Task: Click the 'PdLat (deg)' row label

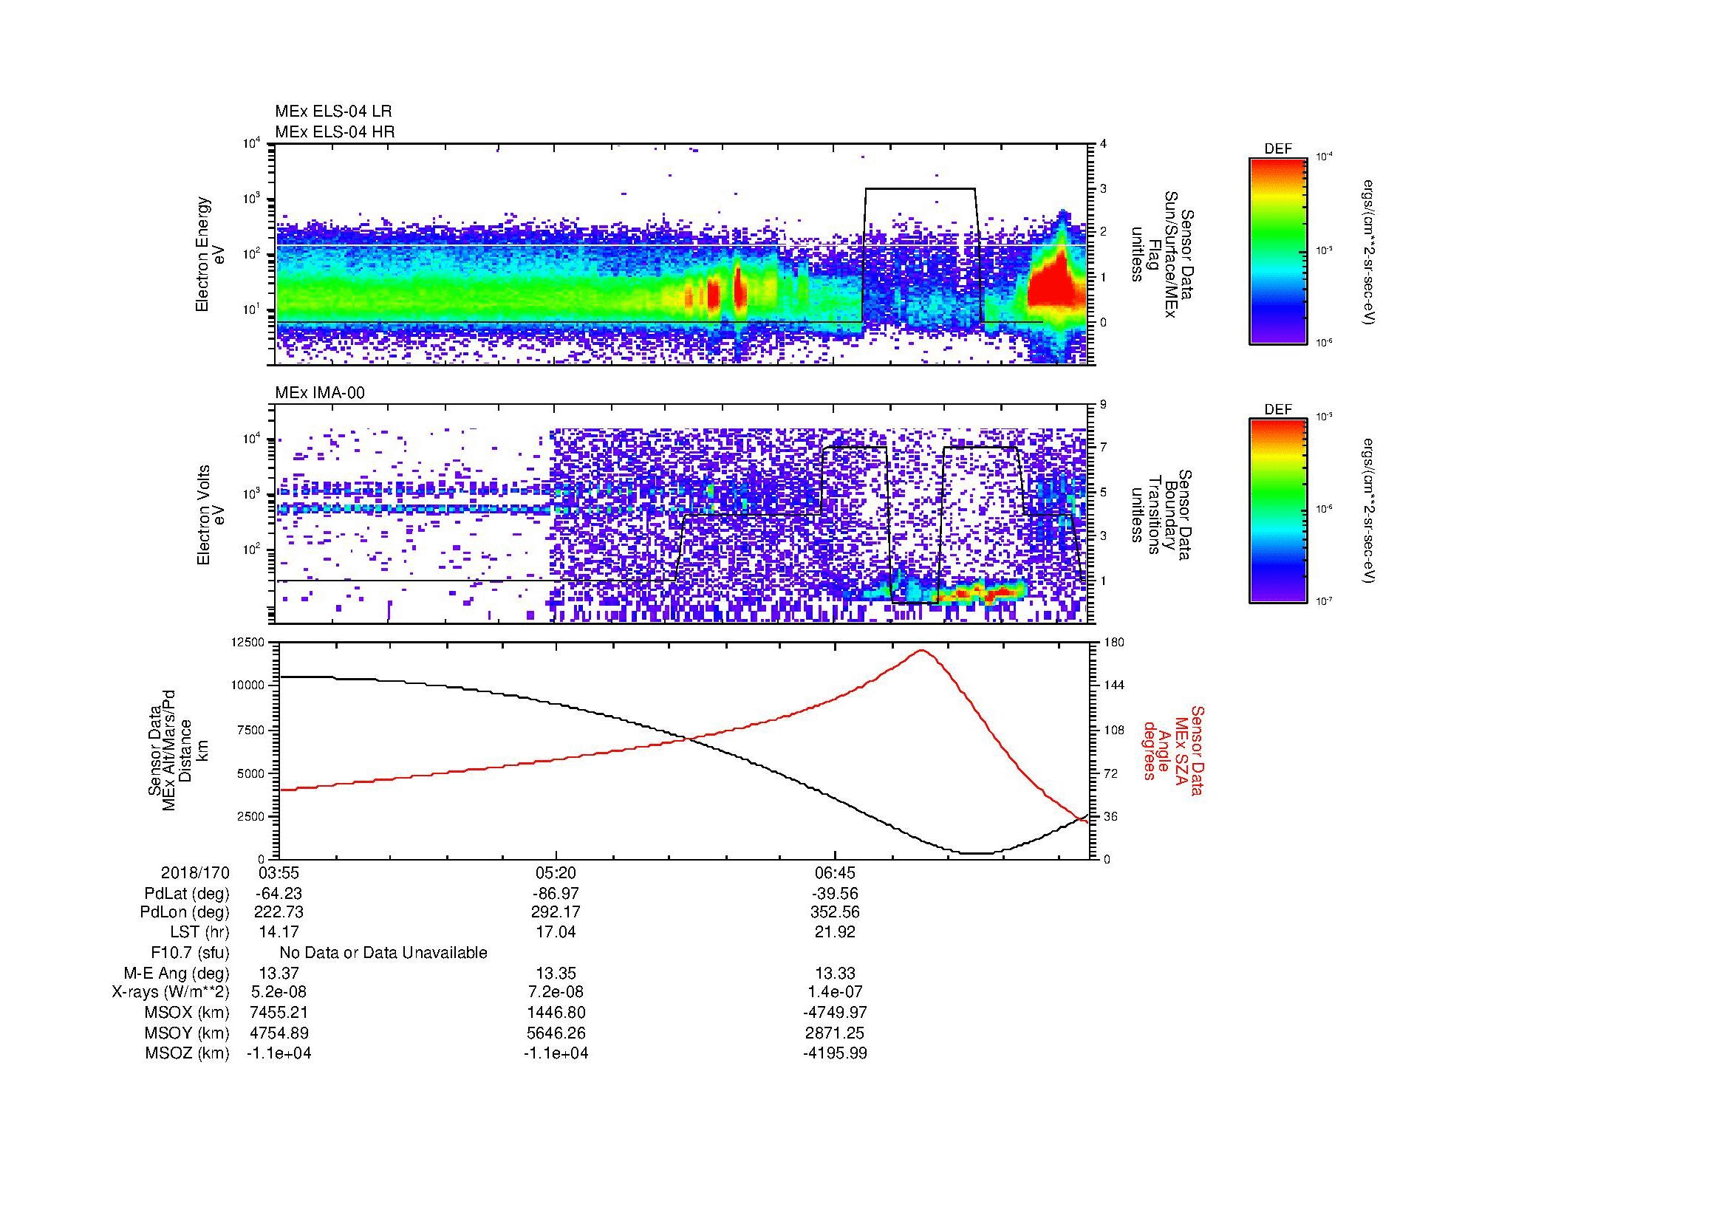Action: coord(187,894)
